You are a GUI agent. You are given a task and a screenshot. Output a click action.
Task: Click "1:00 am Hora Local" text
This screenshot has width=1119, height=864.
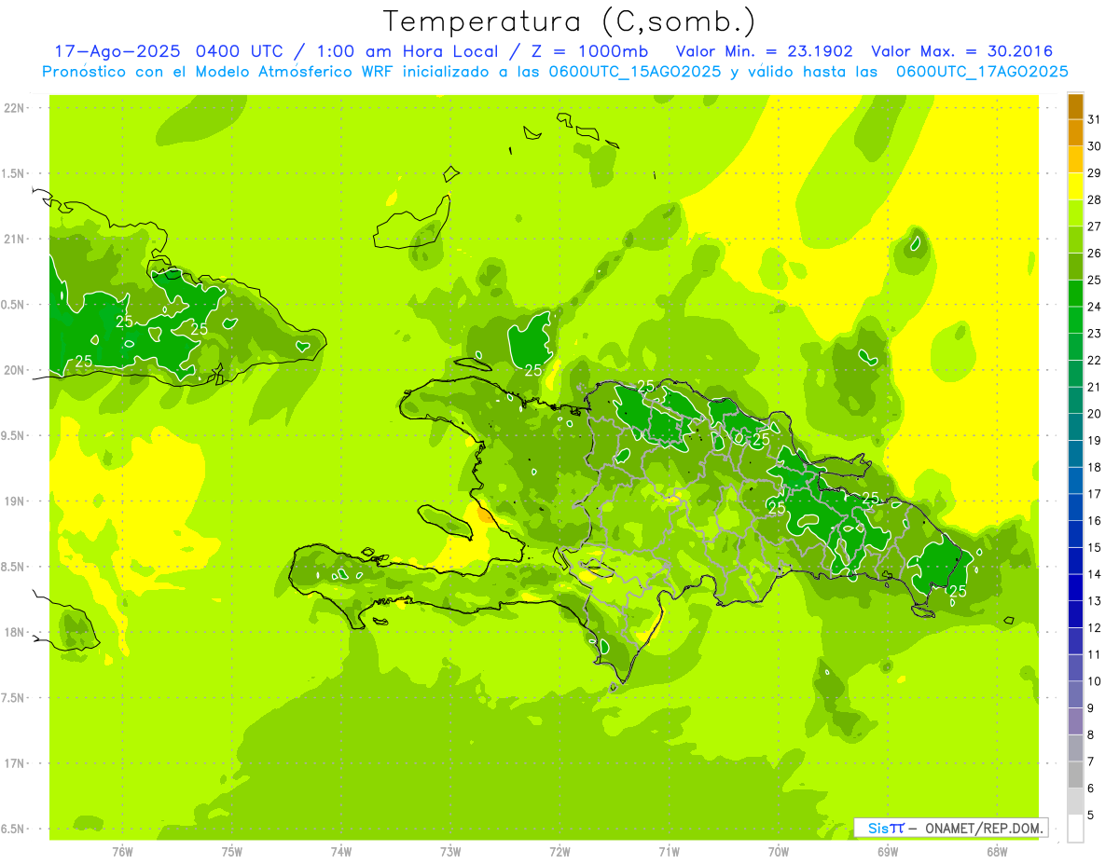(x=406, y=51)
